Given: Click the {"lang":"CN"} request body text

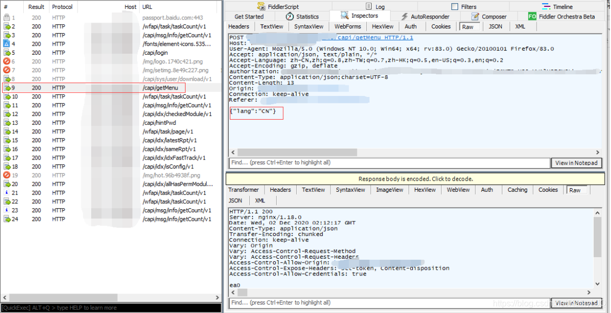Looking at the screenshot, I should pos(253,111).
